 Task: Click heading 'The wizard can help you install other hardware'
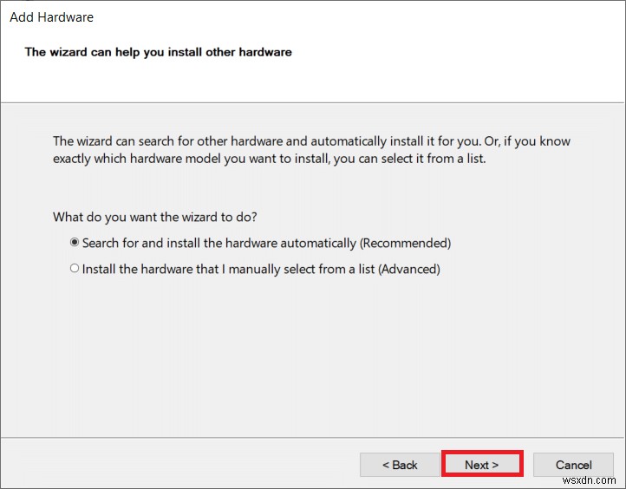[158, 52]
